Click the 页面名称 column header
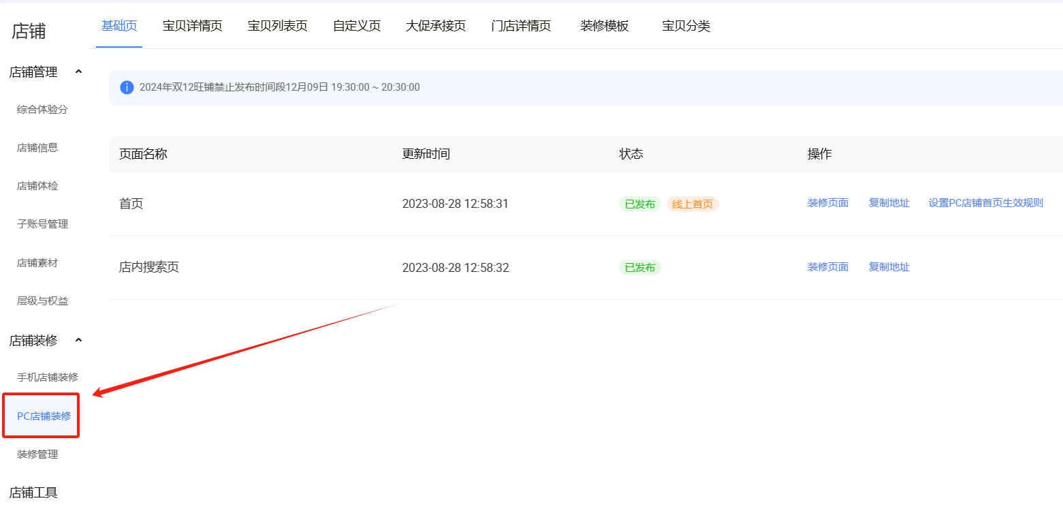Image resolution: width=1063 pixels, height=522 pixels. (x=143, y=154)
